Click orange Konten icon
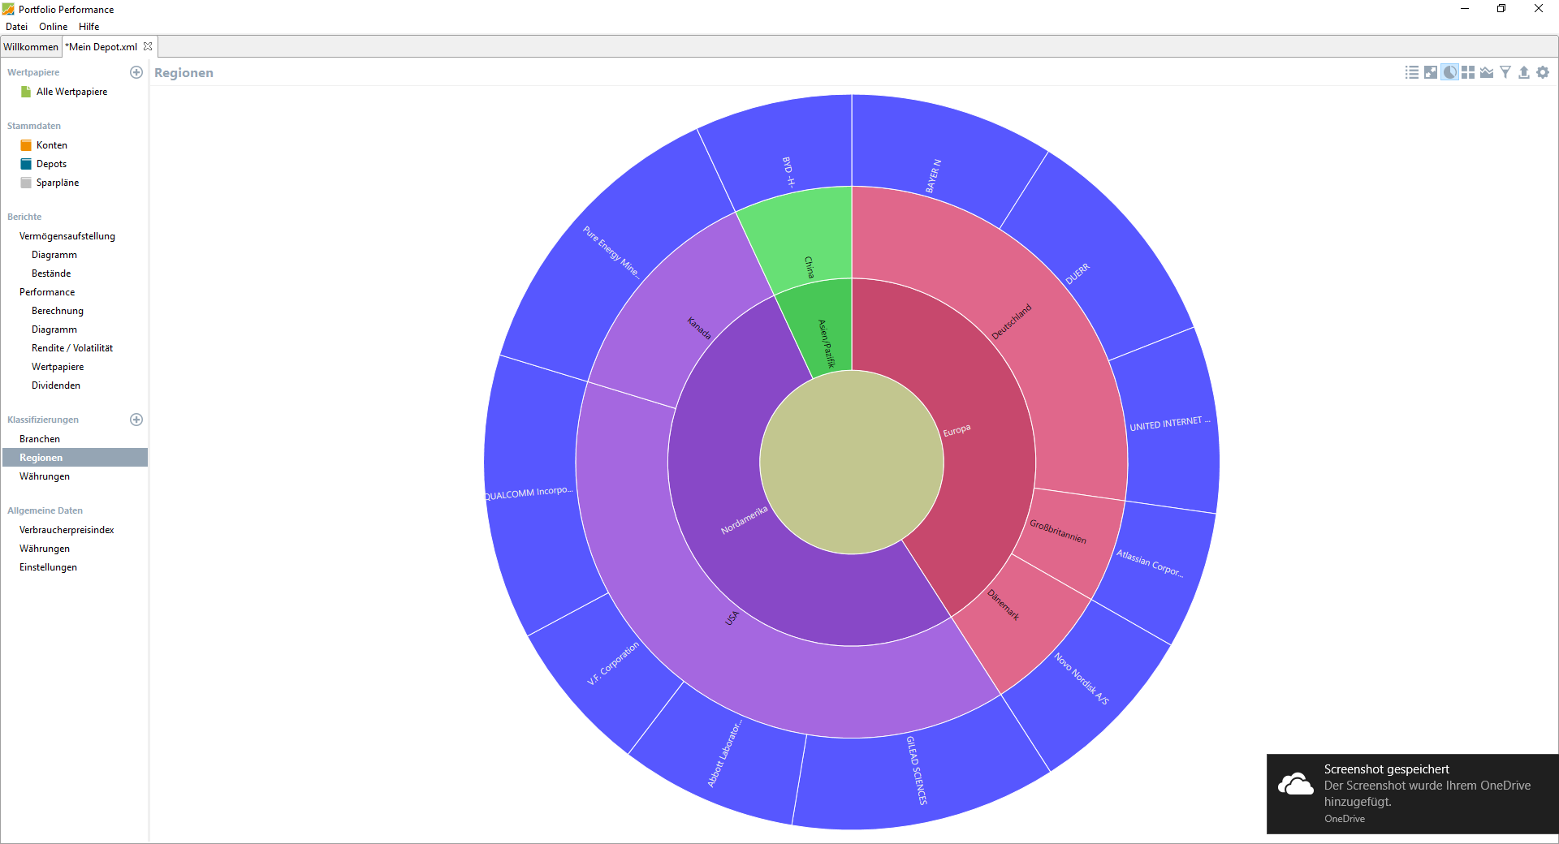The image size is (1559, 844). coord(26,145)
